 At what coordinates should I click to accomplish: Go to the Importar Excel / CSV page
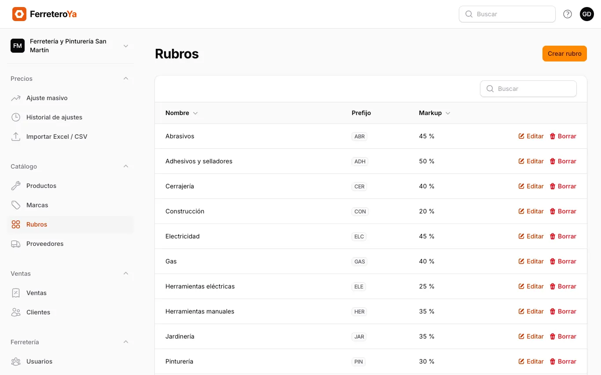(70, 137)
